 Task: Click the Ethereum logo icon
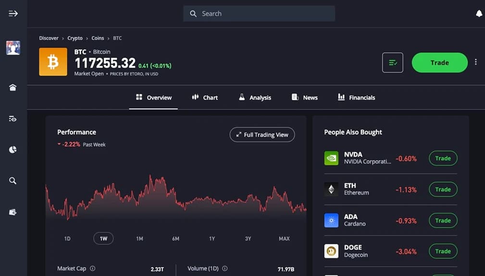pyautogui.click(x=331, y=189)
